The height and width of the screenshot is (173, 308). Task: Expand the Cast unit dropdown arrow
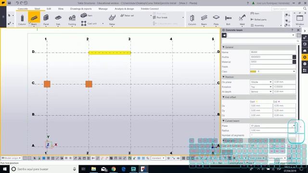point(103,24)
